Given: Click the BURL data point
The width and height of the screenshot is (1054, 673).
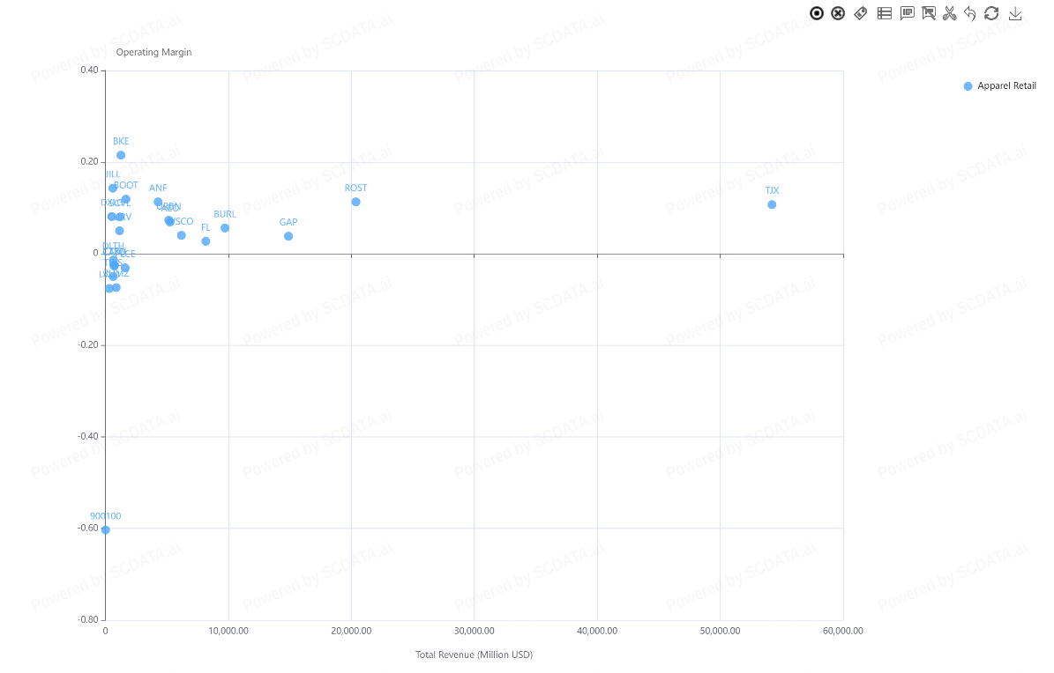Looking at the screenshot, I should [x=225, y=228].
